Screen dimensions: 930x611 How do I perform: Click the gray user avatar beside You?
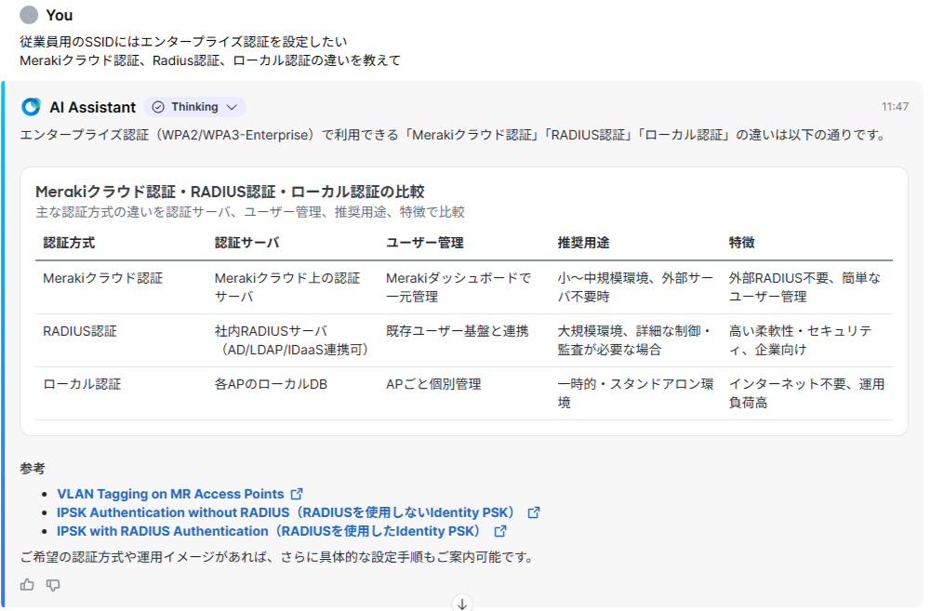pos(30,15)
